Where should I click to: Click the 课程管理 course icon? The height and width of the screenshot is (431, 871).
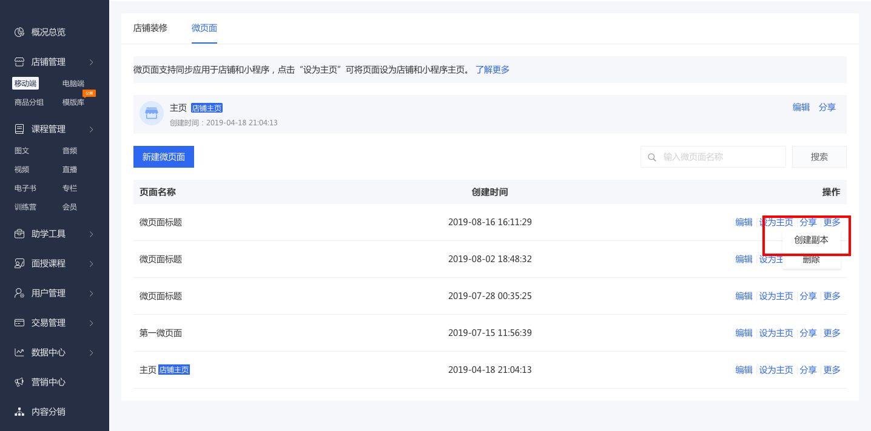pyautogui.click(x=19, y=129)
